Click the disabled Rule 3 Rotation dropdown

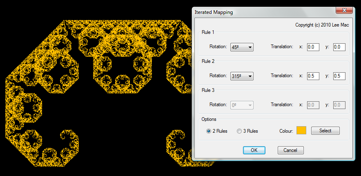click(x=242, y=105)
